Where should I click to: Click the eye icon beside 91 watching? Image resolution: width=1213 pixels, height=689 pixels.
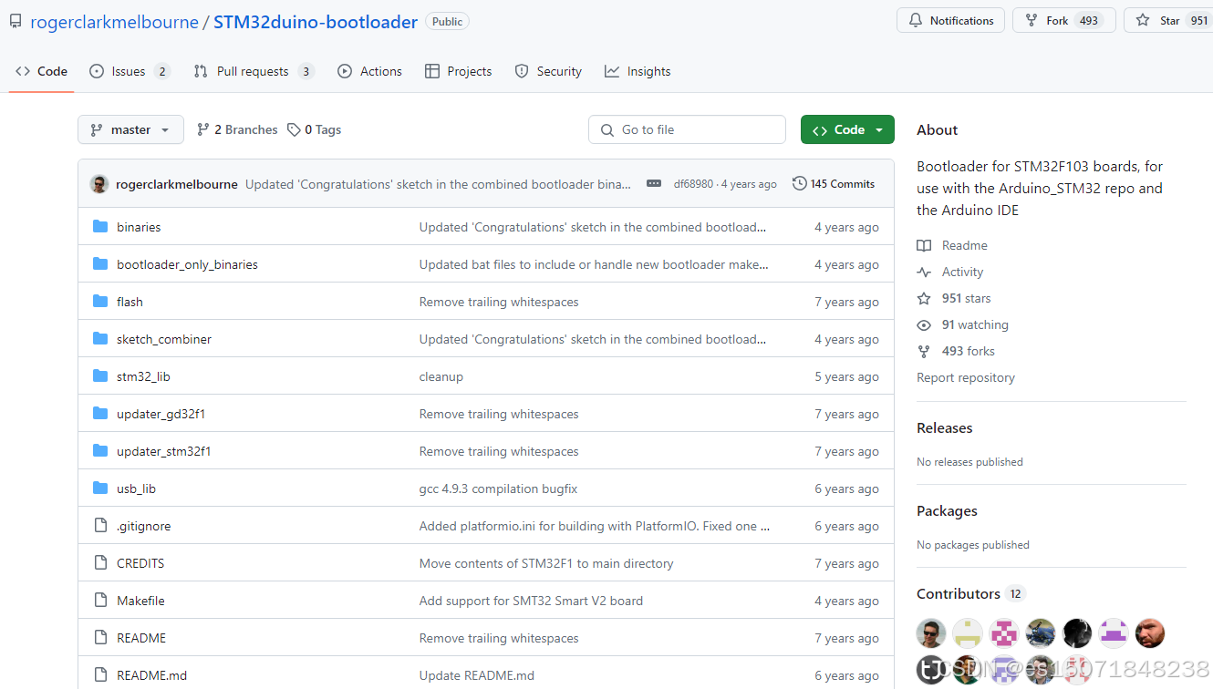coord(924,324)
